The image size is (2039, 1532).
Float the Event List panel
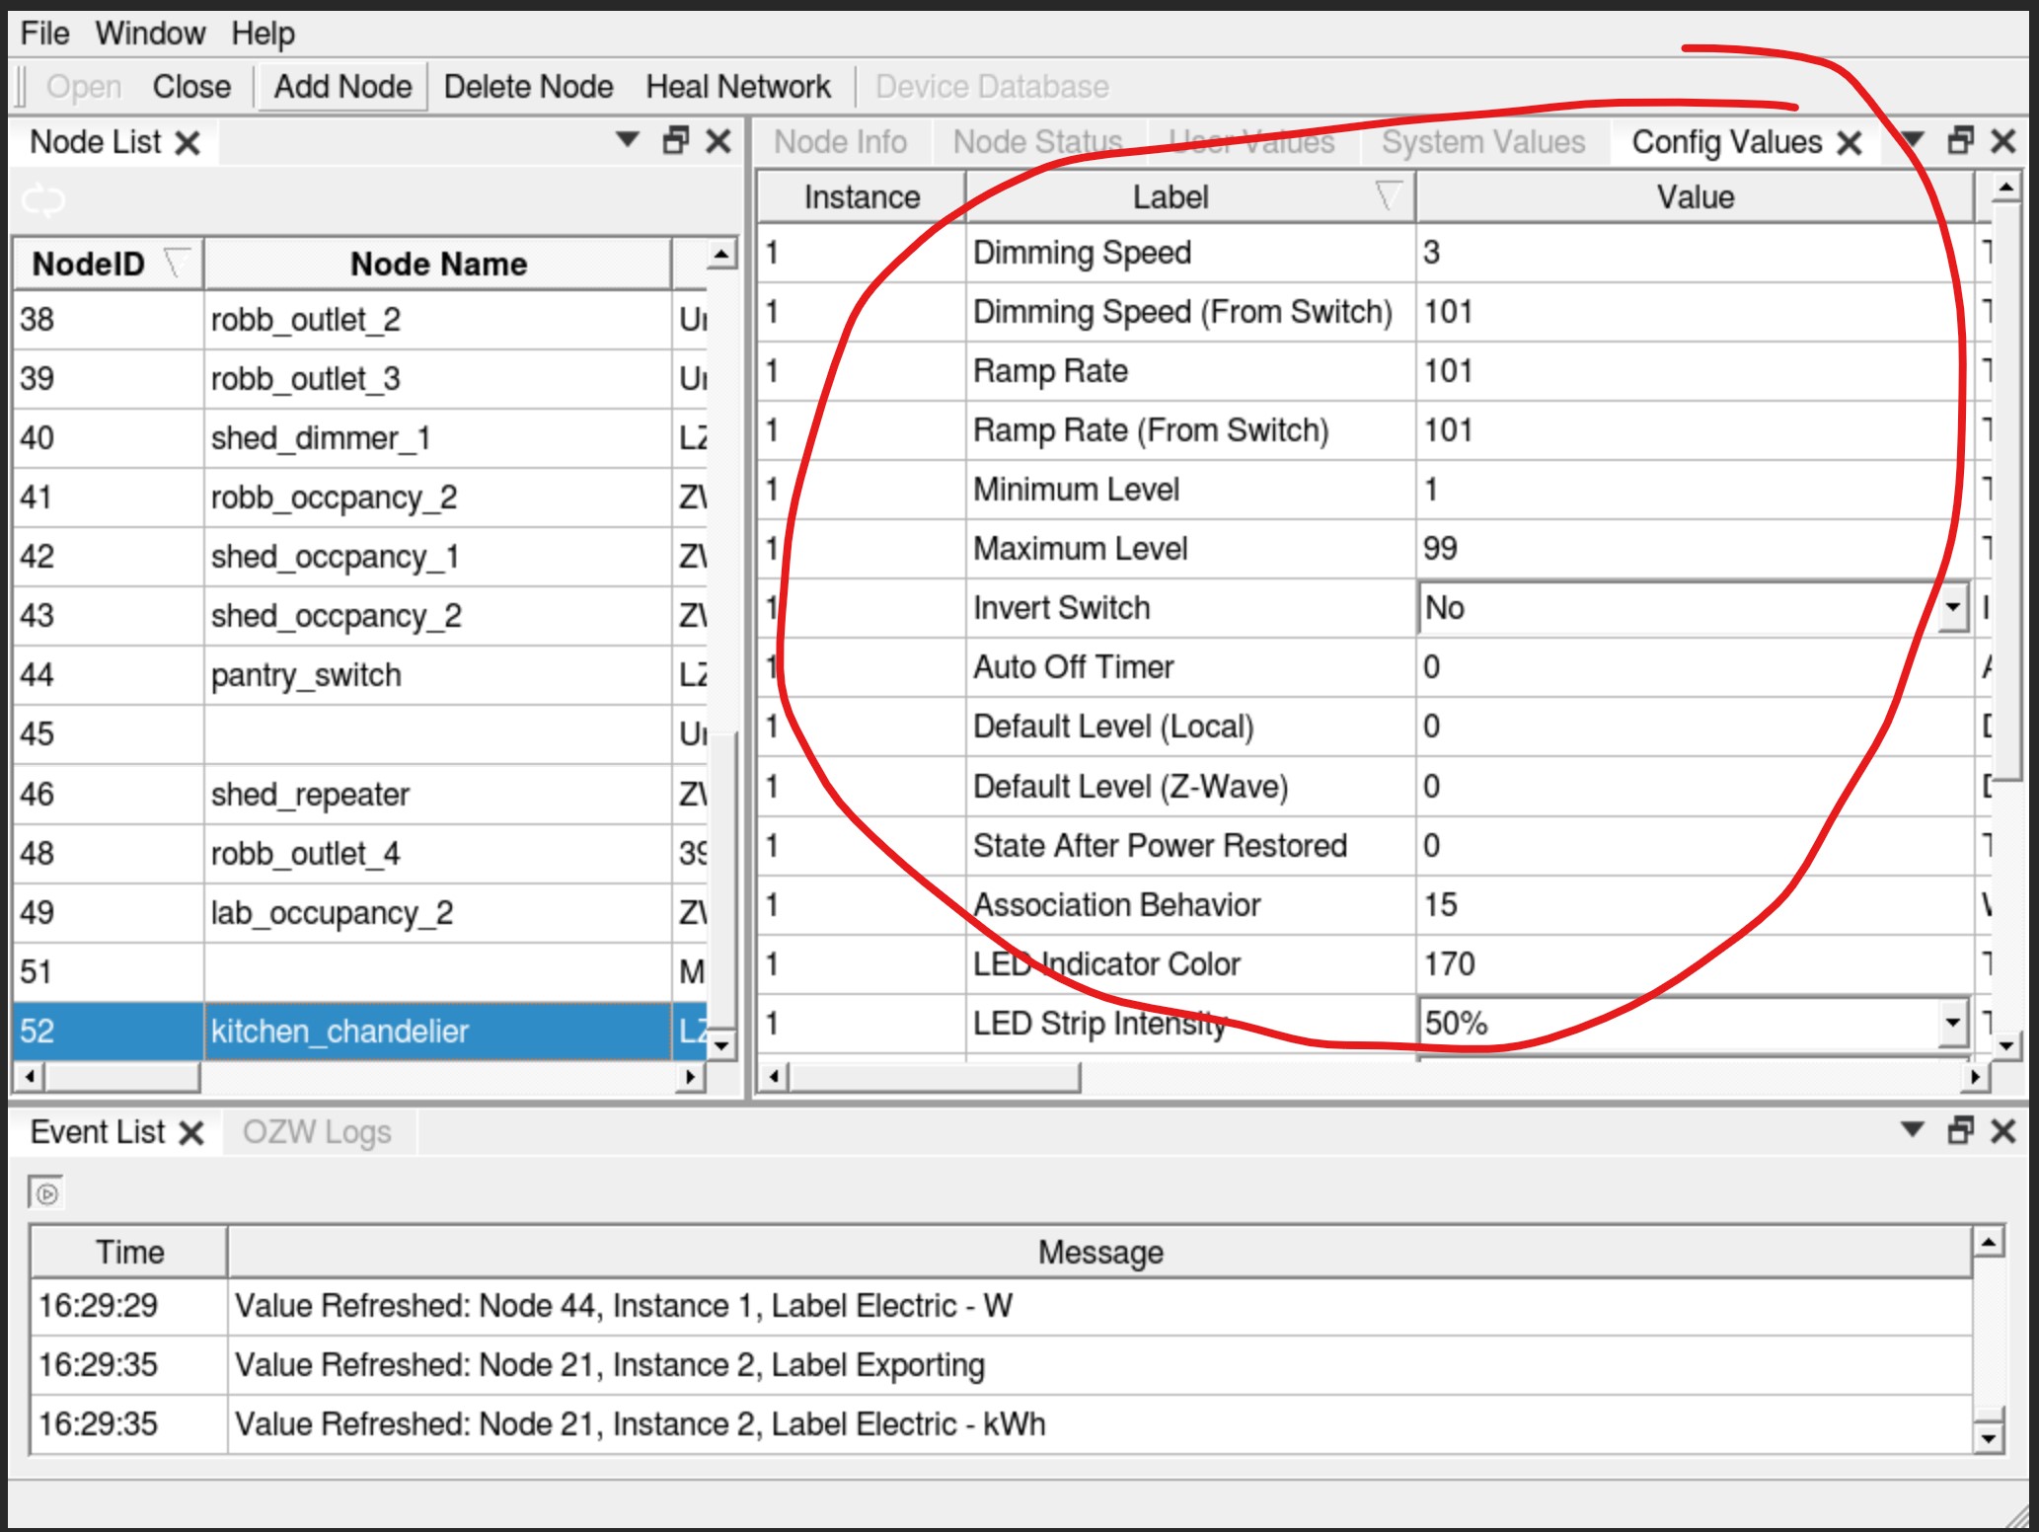coord(1961,1131)
